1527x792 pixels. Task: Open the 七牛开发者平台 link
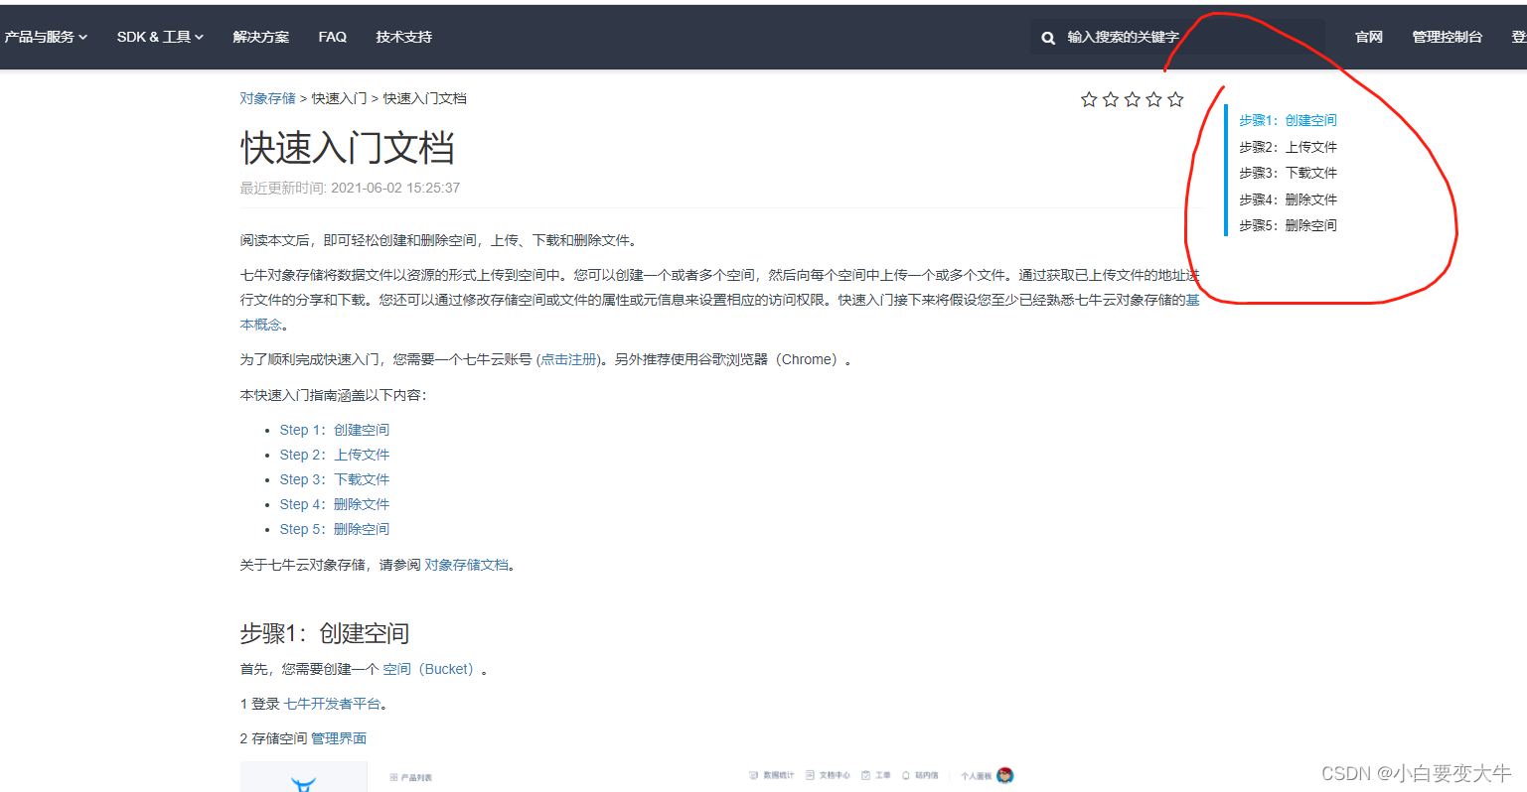[333, 704]
